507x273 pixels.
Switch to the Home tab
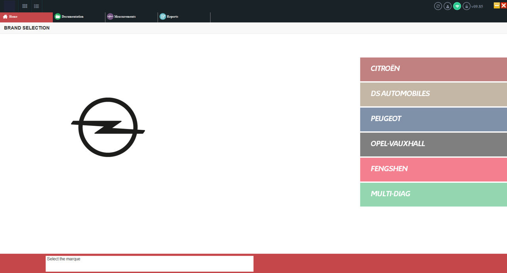tap(26, 17)
